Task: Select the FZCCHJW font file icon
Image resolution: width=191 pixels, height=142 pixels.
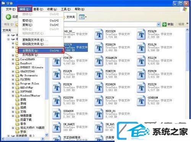Action: 99,34
